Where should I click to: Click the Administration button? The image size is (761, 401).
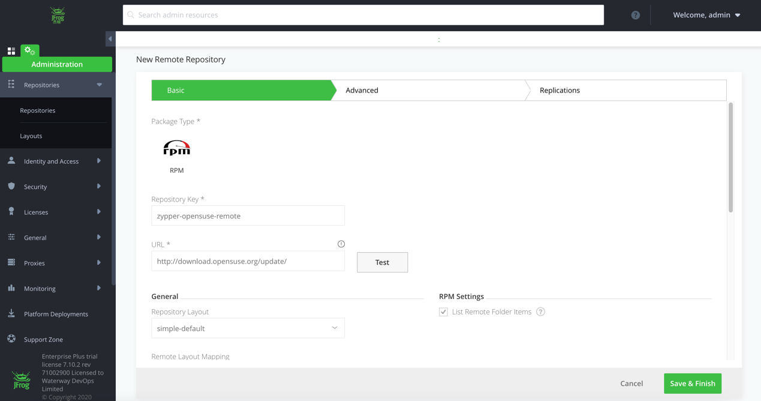[57, 64]
